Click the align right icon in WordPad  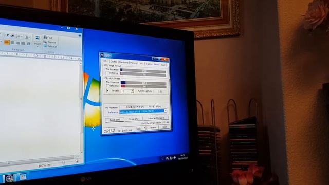coord(18,43)
